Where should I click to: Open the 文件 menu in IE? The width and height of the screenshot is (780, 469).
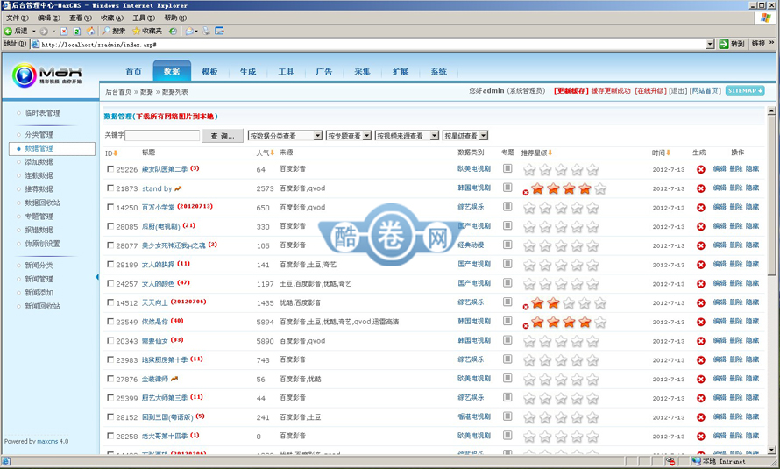[x=17, y=18]
